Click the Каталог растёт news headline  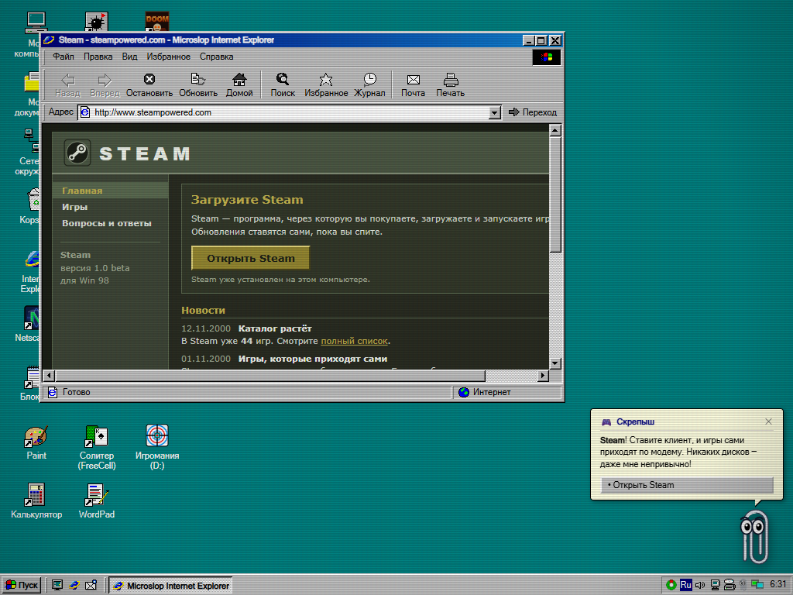275,328
